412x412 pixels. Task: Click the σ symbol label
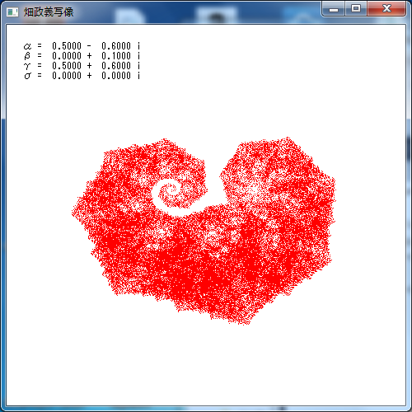coord(28,76)
